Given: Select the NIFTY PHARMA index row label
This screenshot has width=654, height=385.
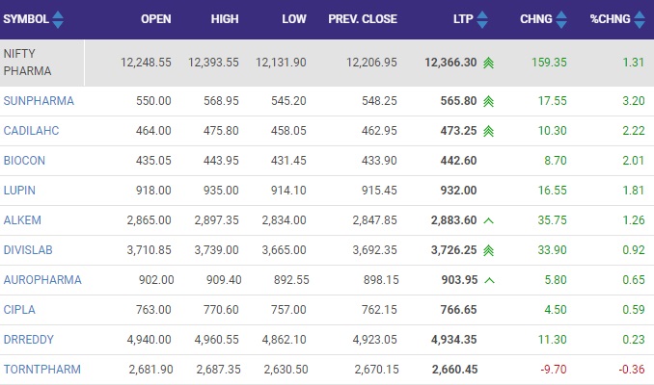Looking at the screenshot, I should point(28,63).
